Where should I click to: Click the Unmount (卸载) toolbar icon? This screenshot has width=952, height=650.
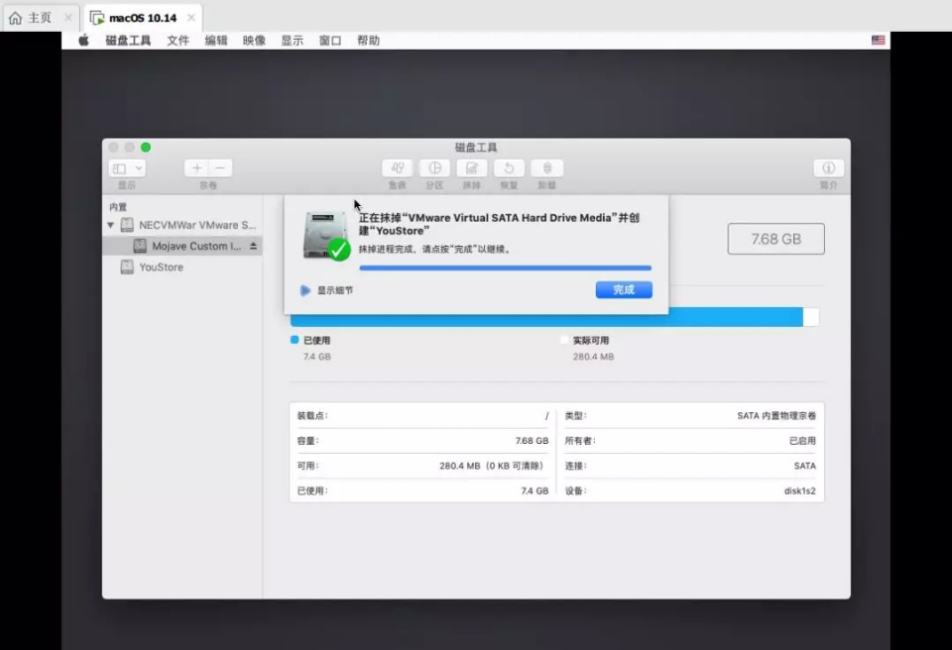click(547, 167)
